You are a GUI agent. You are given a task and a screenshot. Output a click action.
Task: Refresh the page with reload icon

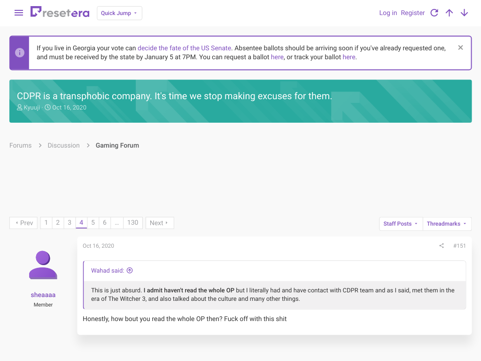pyautogui.click(x=434, y=13)
